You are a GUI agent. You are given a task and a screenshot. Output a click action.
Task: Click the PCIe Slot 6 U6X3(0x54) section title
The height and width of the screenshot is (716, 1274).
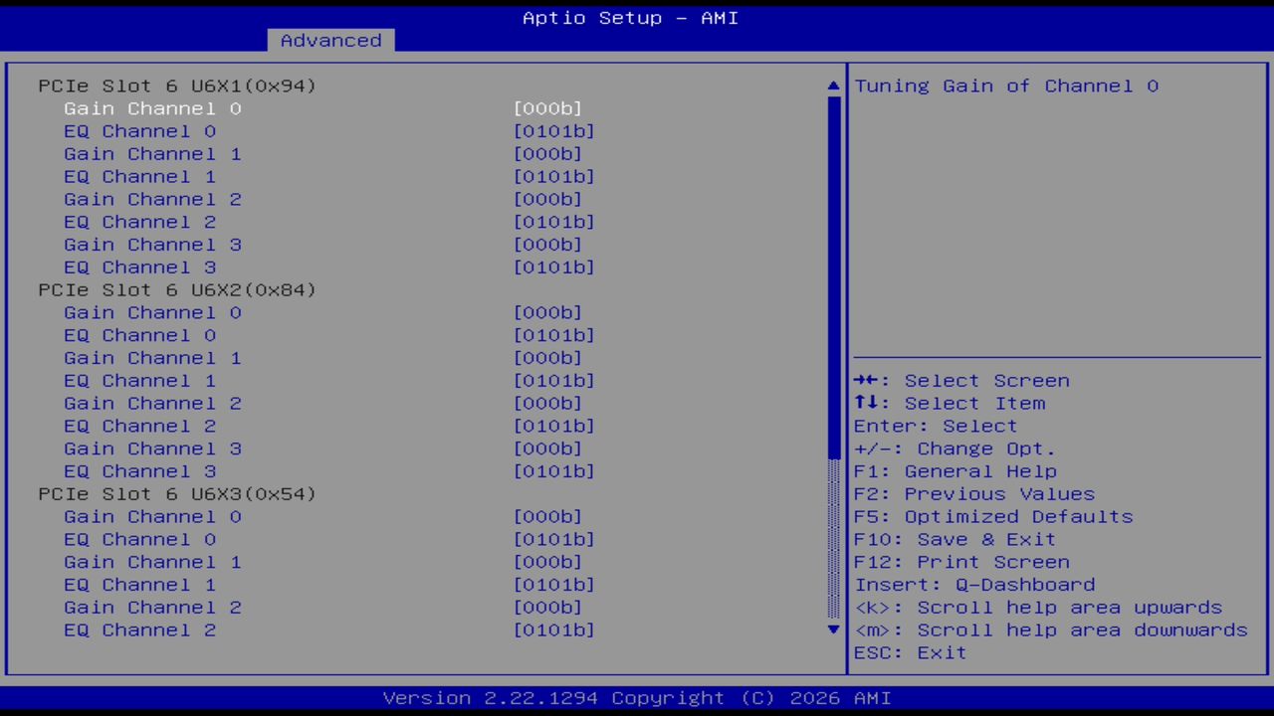point(176,493)
